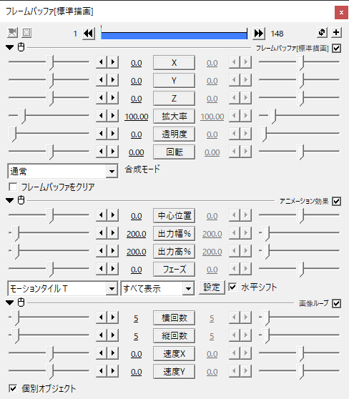This screenshot has height=399, width=349.
Task: Uncheck アニメーション効果 enable checkbox
Action: pos(337,201)
